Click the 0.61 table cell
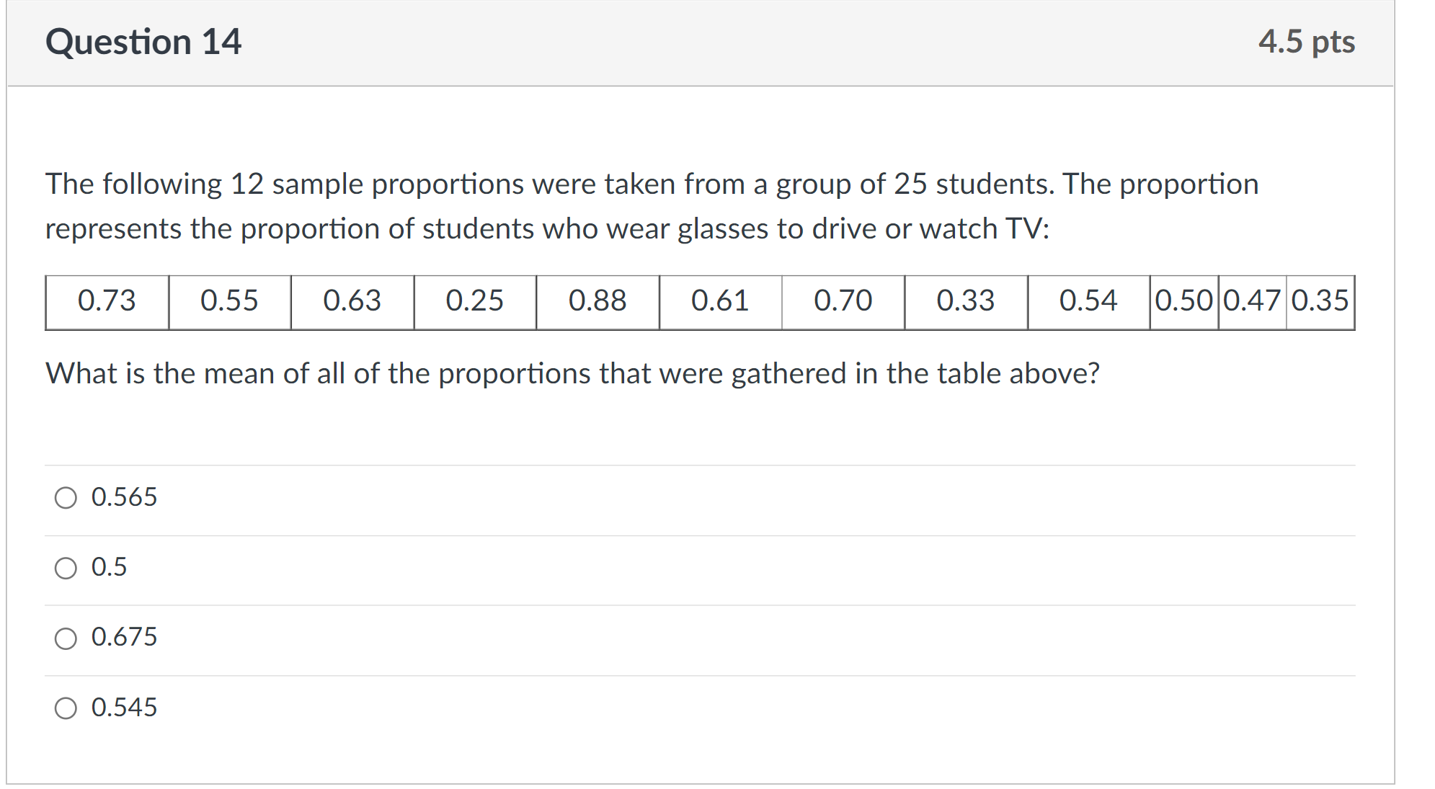Image resolution: width=1435 pixels, height=789 pixels. (x=721, y=302)
